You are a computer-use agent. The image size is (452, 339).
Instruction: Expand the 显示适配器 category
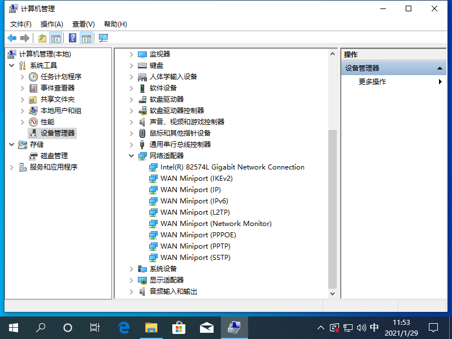131,280
